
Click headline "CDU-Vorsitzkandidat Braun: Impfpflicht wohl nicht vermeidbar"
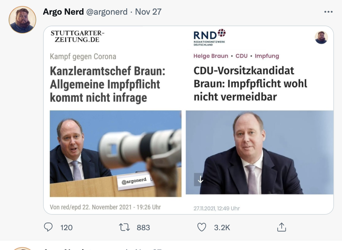[250, 84]
